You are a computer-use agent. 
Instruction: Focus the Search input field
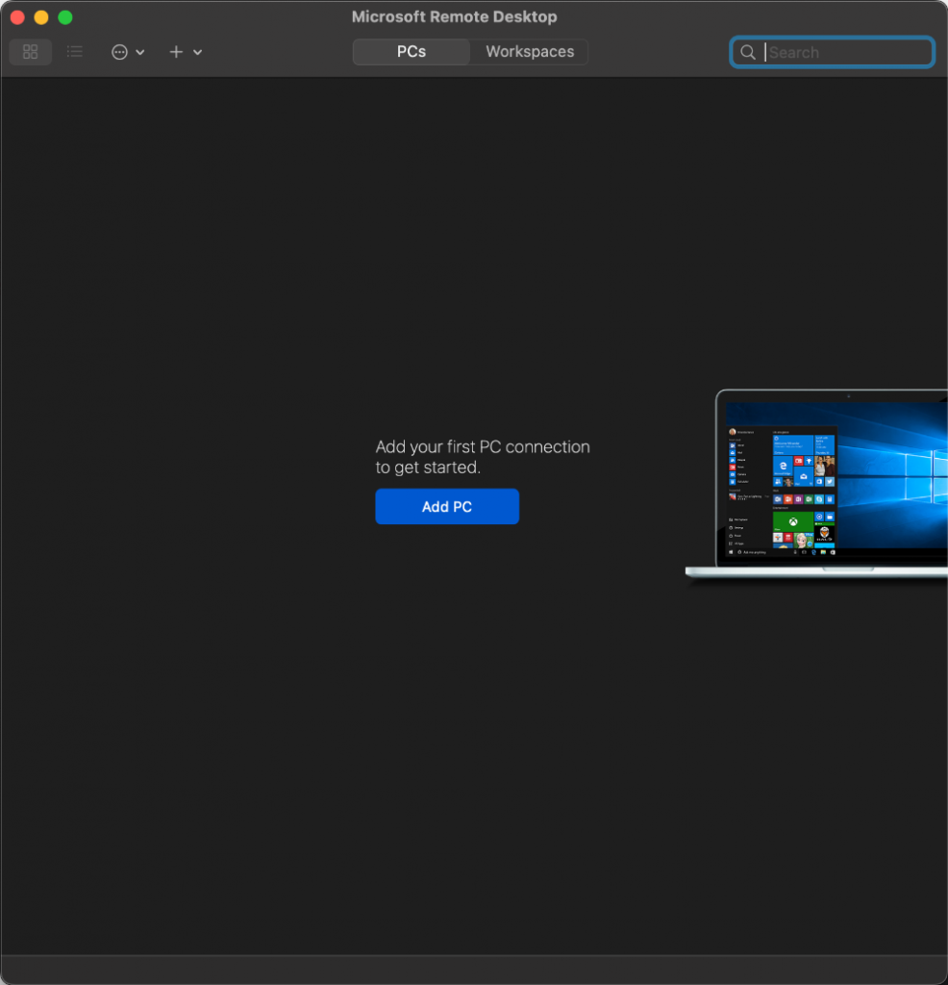click(846, 52)
